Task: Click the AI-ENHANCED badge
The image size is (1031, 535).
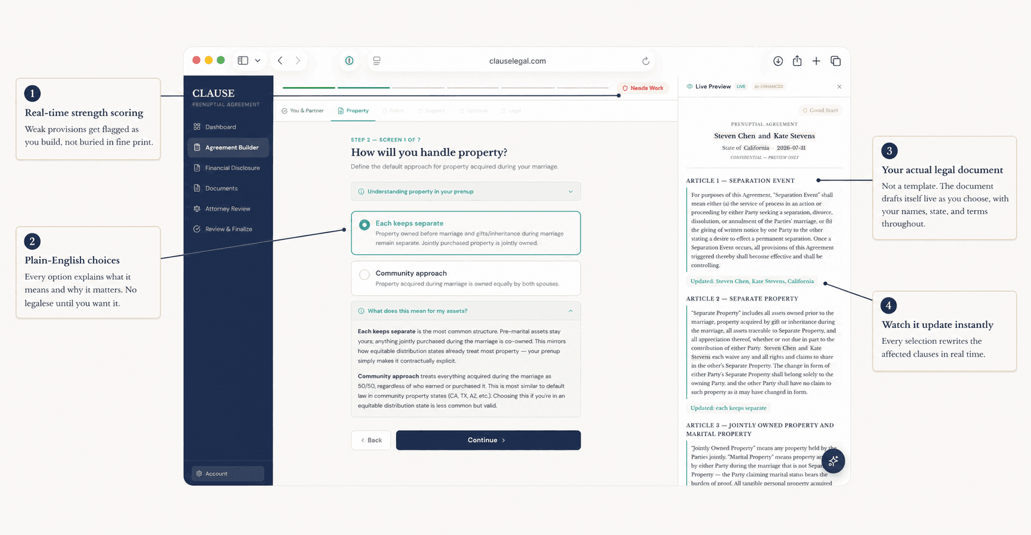Action: [x=769, y=86]
